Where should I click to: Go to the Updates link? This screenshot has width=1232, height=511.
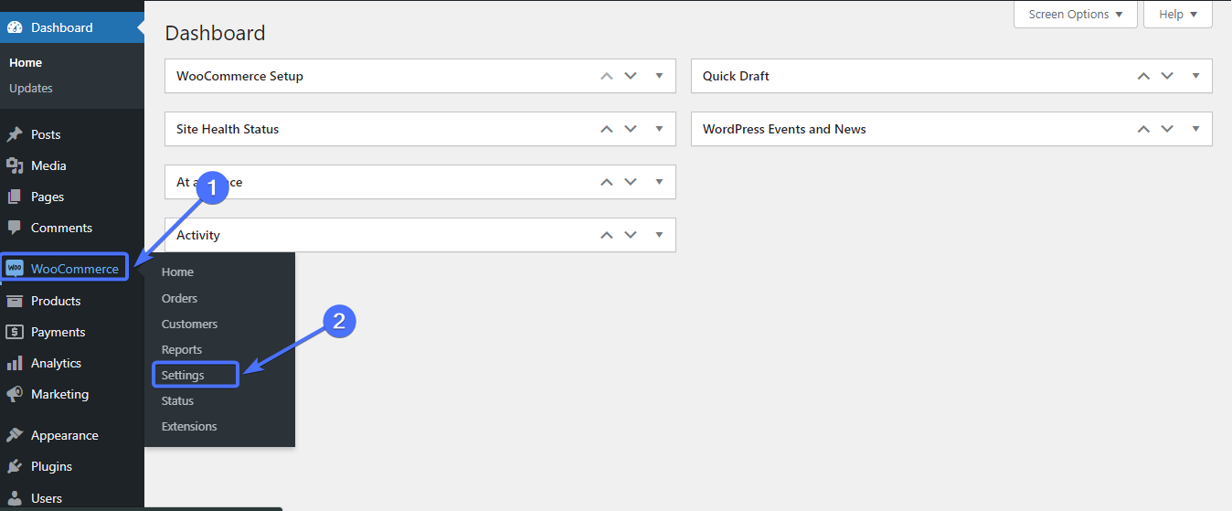tap(31, 88)
